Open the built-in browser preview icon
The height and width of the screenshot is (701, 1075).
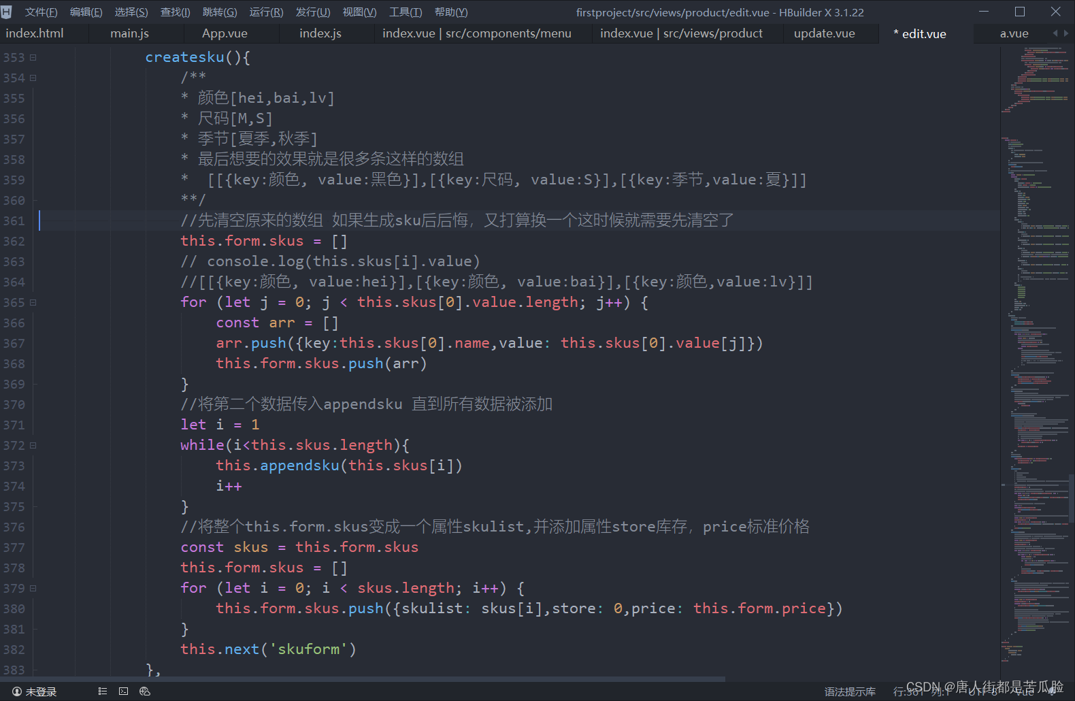pyautogui.click(x=144, y=691)
